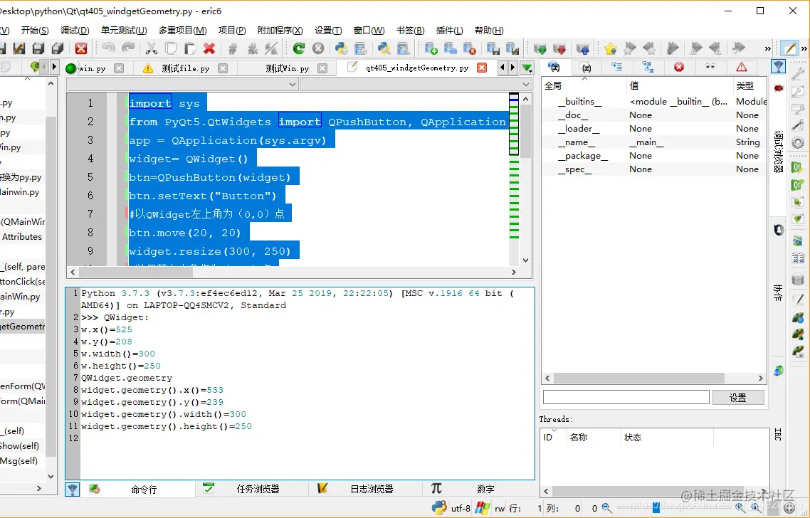This screenshot has height=518, width=810.
Task: Click the editor tabs scroll-right arrow
Action: pos(512,68)
